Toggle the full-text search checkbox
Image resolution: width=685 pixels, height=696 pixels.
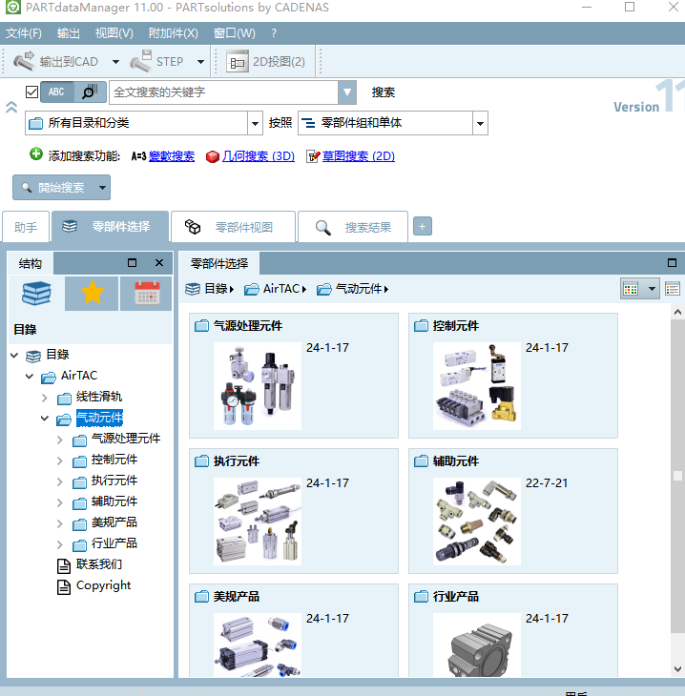32,92
